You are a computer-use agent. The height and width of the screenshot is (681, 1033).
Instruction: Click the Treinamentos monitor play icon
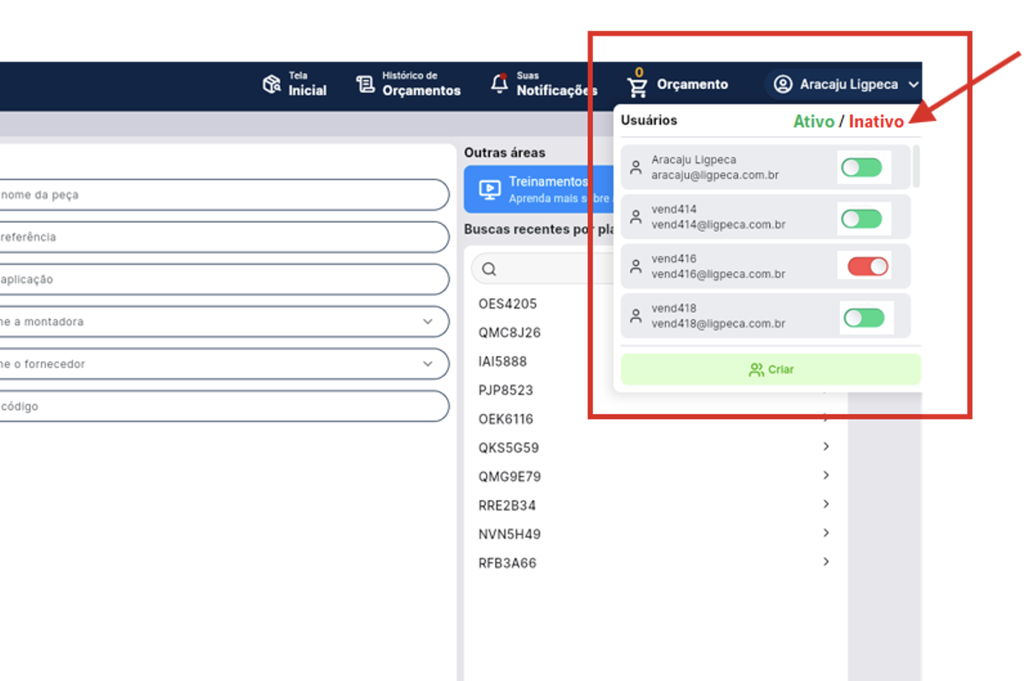coord(490,190)
